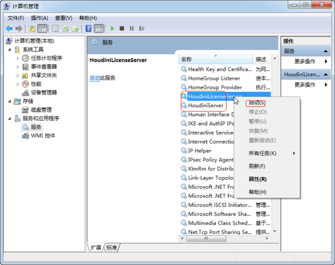This screenshot has height=265, width=335.
Task: Expand the 任务计划程序 tree node arrow
Action: pos(18,58)
